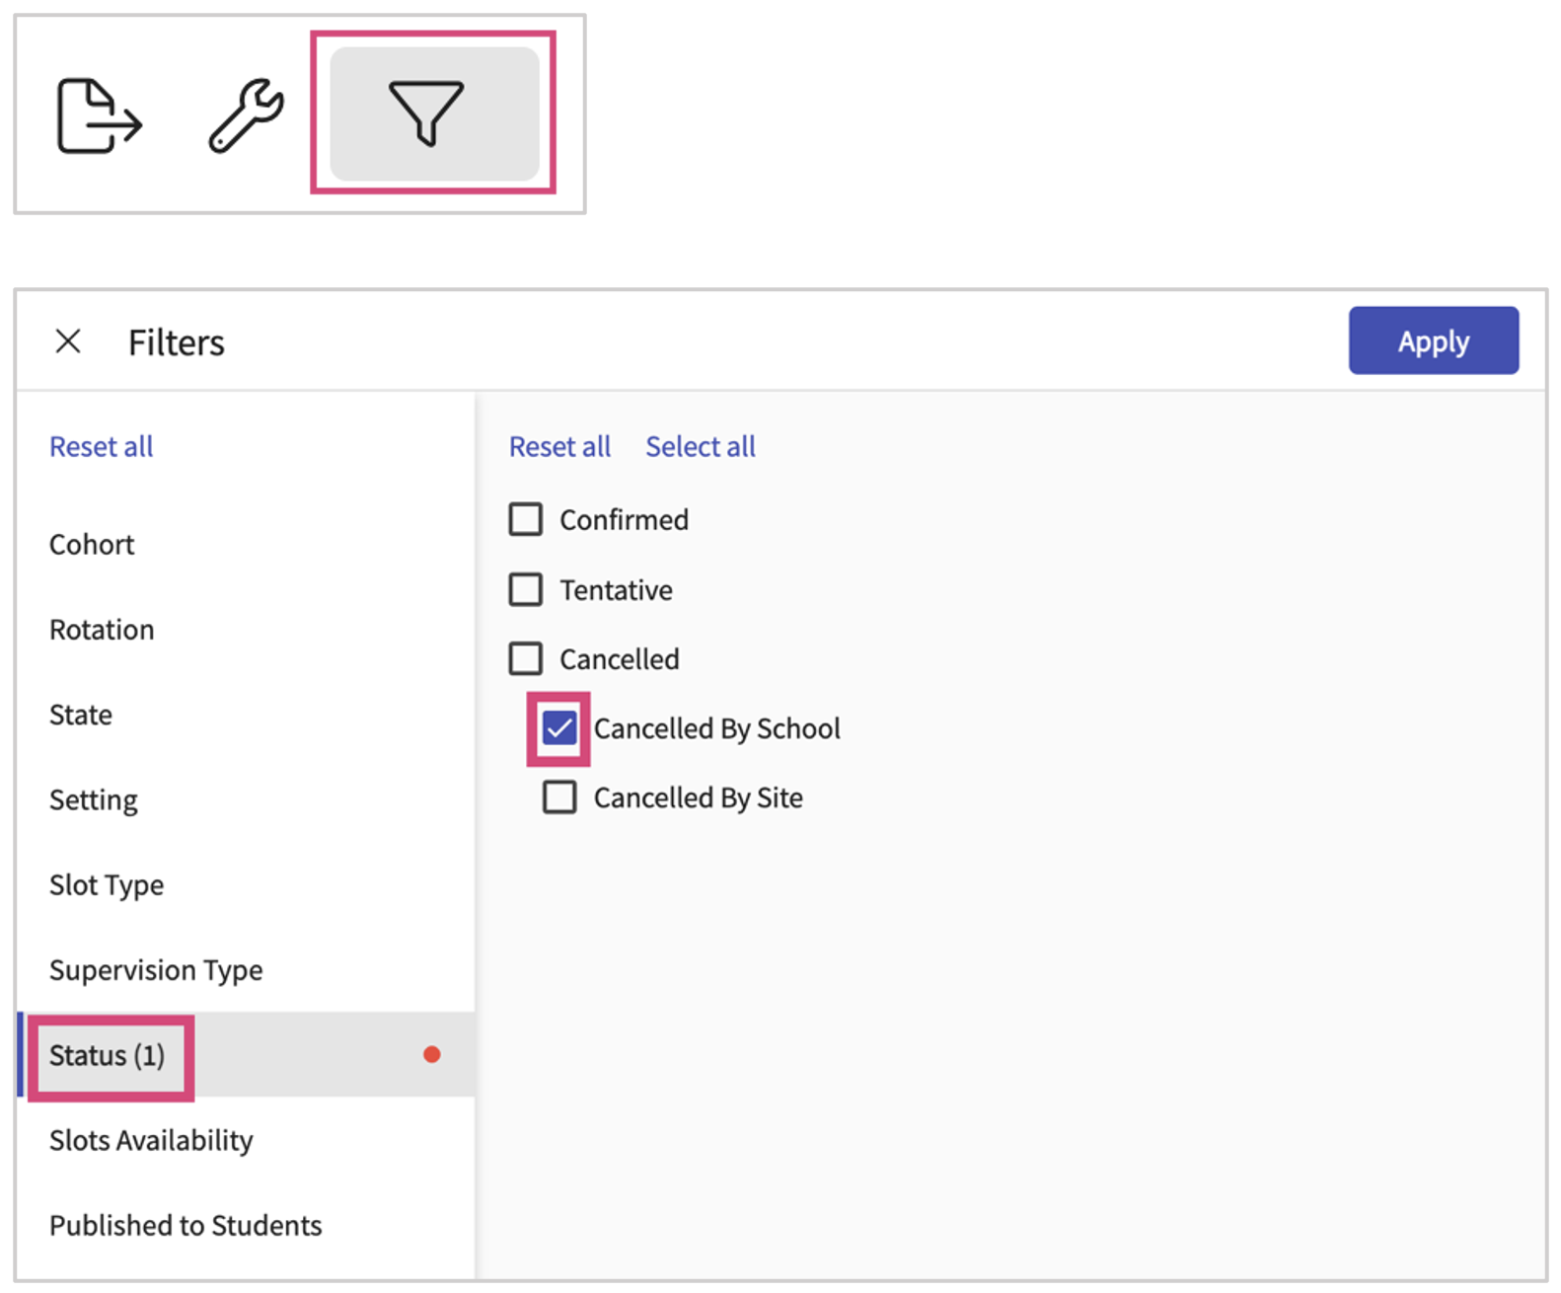Click Reset all in left sidebar
The height and width of the screenshot is (1293, 1561).
(101, 447)
